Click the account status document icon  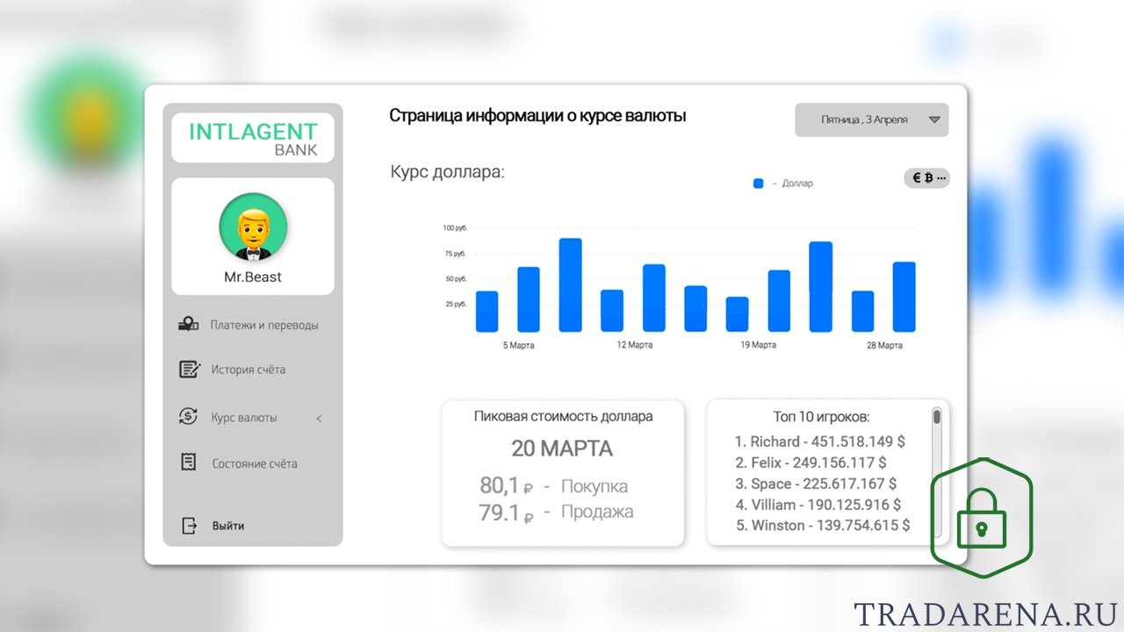(x=188, y=463)
